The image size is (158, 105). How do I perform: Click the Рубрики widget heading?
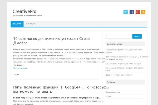pos(125,82)
